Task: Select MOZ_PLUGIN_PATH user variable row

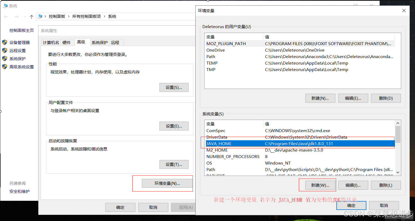Action: pyautogui.click(x=300, y=44)
